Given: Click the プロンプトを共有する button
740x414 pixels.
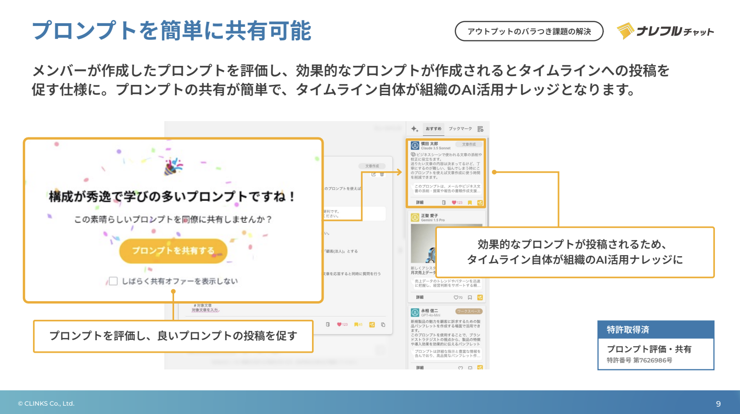Looking at the screenshot, I should pyautogui.click(x=173, y=251).
